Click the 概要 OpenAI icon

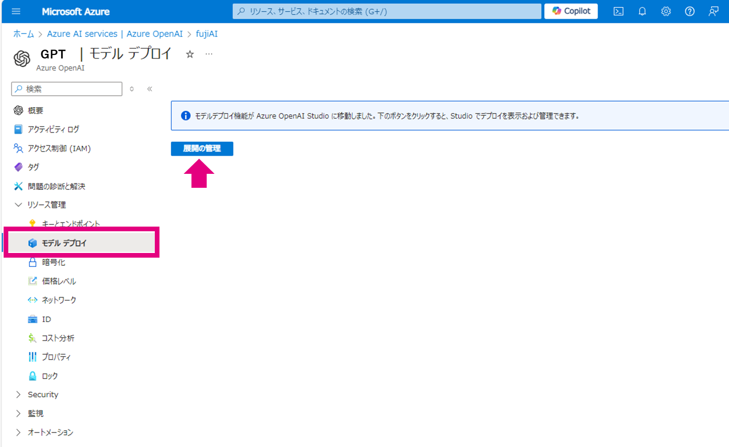point(18,110)
